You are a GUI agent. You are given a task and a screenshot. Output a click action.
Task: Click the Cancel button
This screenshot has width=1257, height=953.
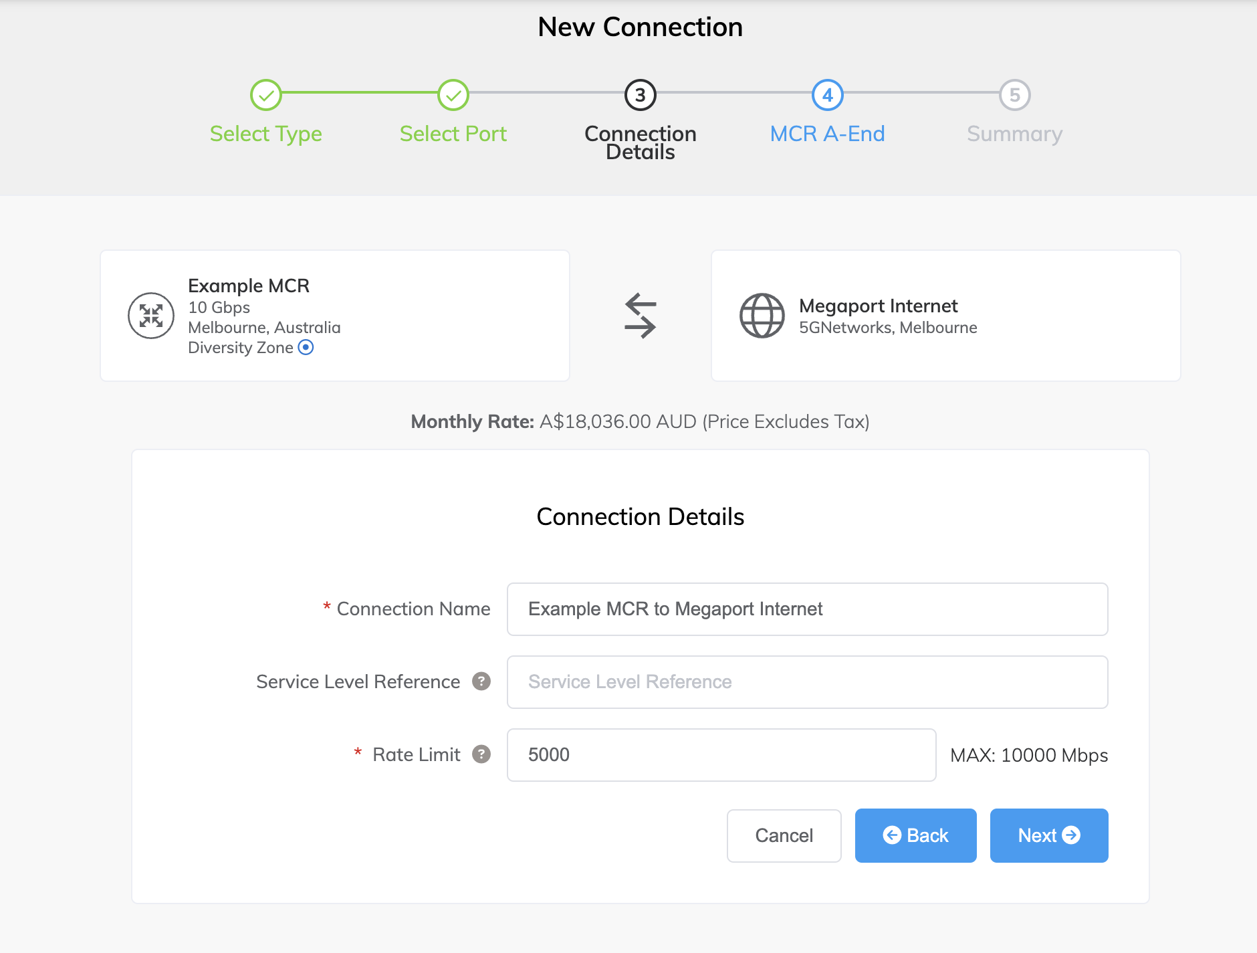pyautogui.click(x=784, y=836)
